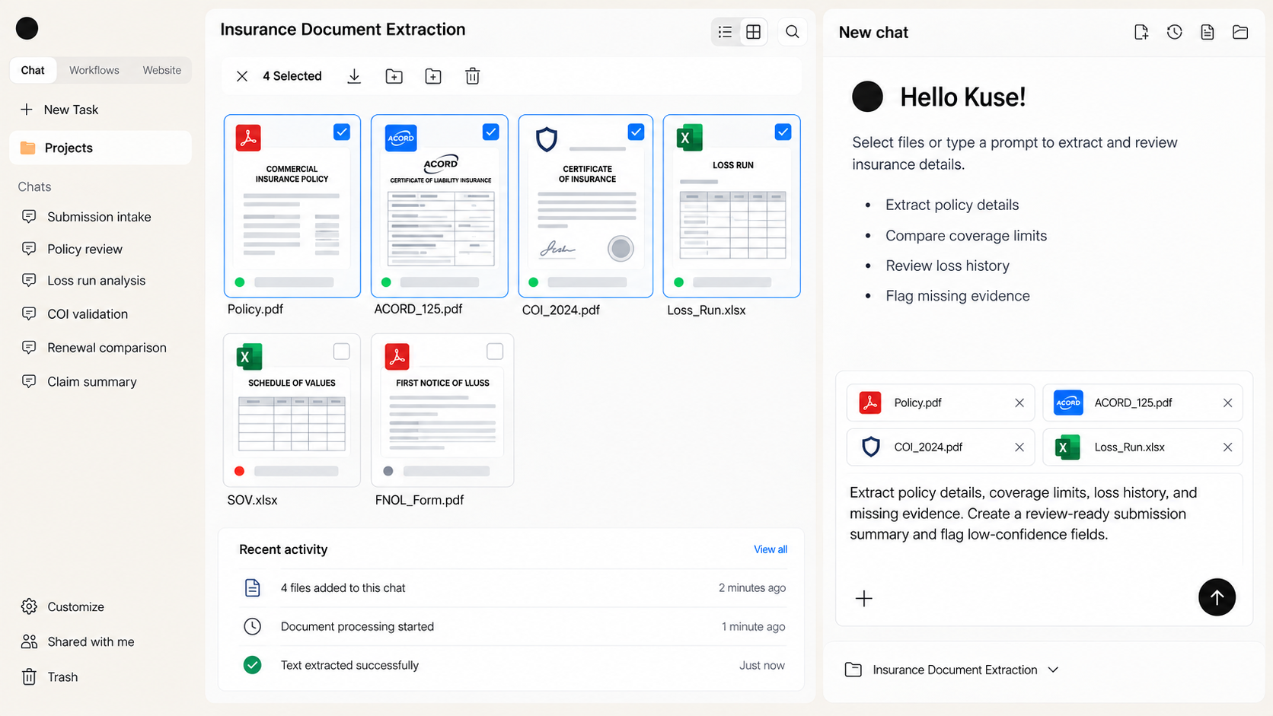
Task: Switch to the Website tab
Action: click(x=162, y=70)
